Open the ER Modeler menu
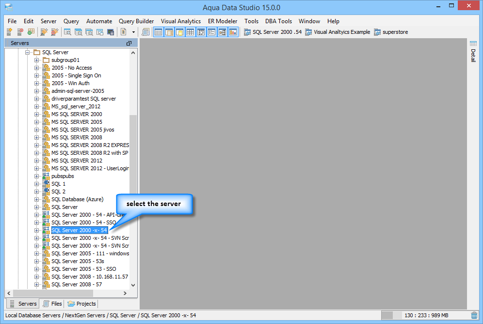The image size is (483, 324). (x=223, y=21)
